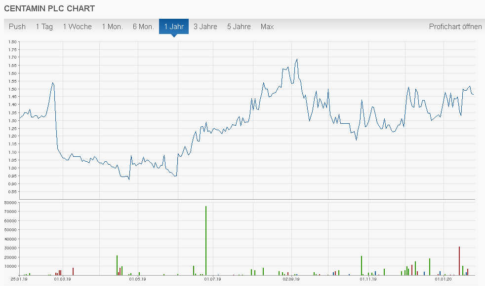Click the 02.09.19 date axis label
Image resolution: width=485 pixels, height=286 pixels.
pos(291,279)
